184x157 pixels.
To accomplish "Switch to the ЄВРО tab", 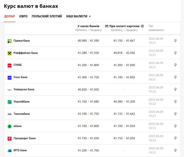I will (23, 16).
